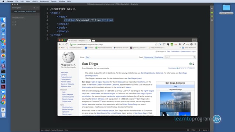This screenshot has height=132, width=235.
Task: Click the page protection padlock icon
Action: pyautogui.click(x=194, y=64)
